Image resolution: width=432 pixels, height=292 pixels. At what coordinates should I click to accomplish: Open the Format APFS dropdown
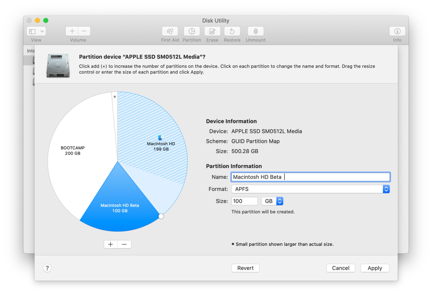tap(310, 189)
